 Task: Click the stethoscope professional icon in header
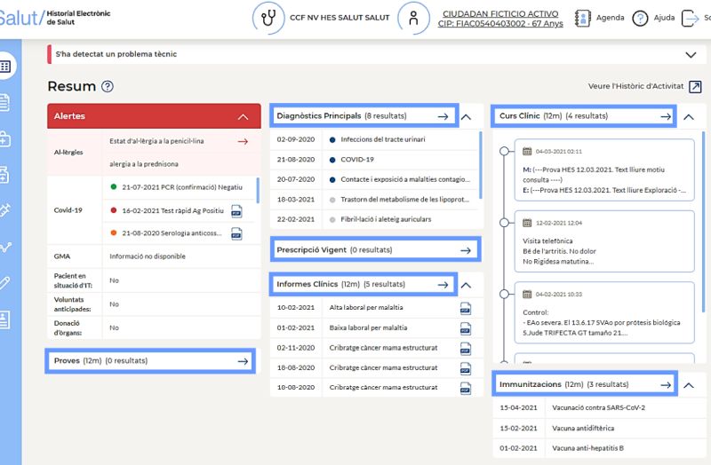[268, 18]
